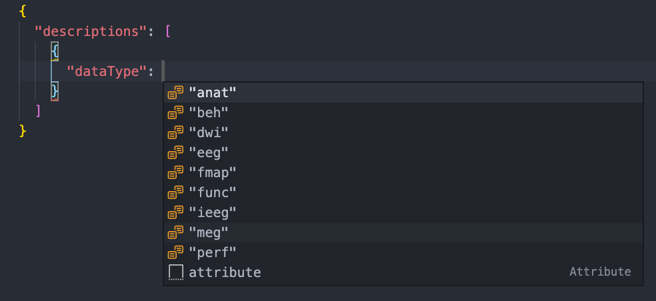Insert the attribute snippet suggestion
The image size is (656, 301).
225,272
